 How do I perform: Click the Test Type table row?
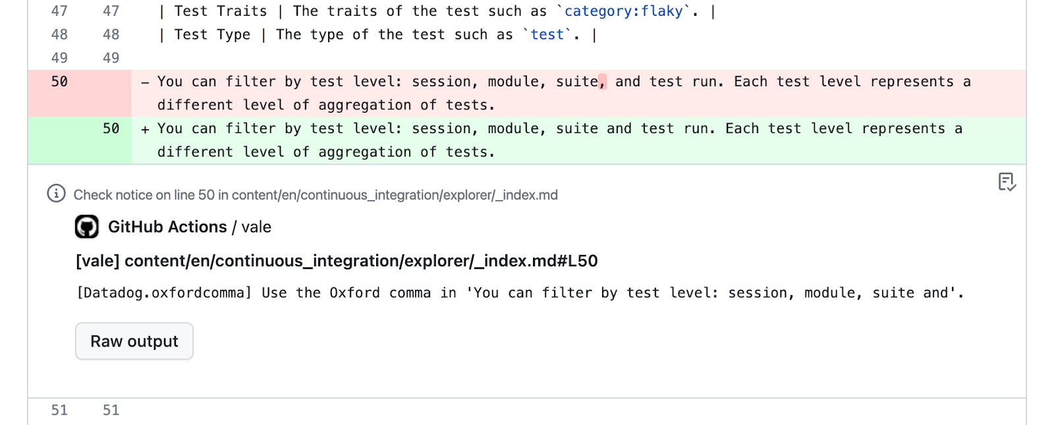pos(377,35)
